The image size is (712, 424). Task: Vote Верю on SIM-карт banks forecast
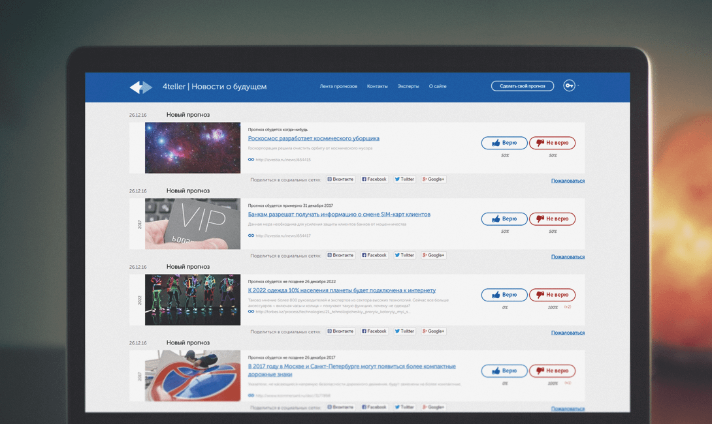point(504,219)
